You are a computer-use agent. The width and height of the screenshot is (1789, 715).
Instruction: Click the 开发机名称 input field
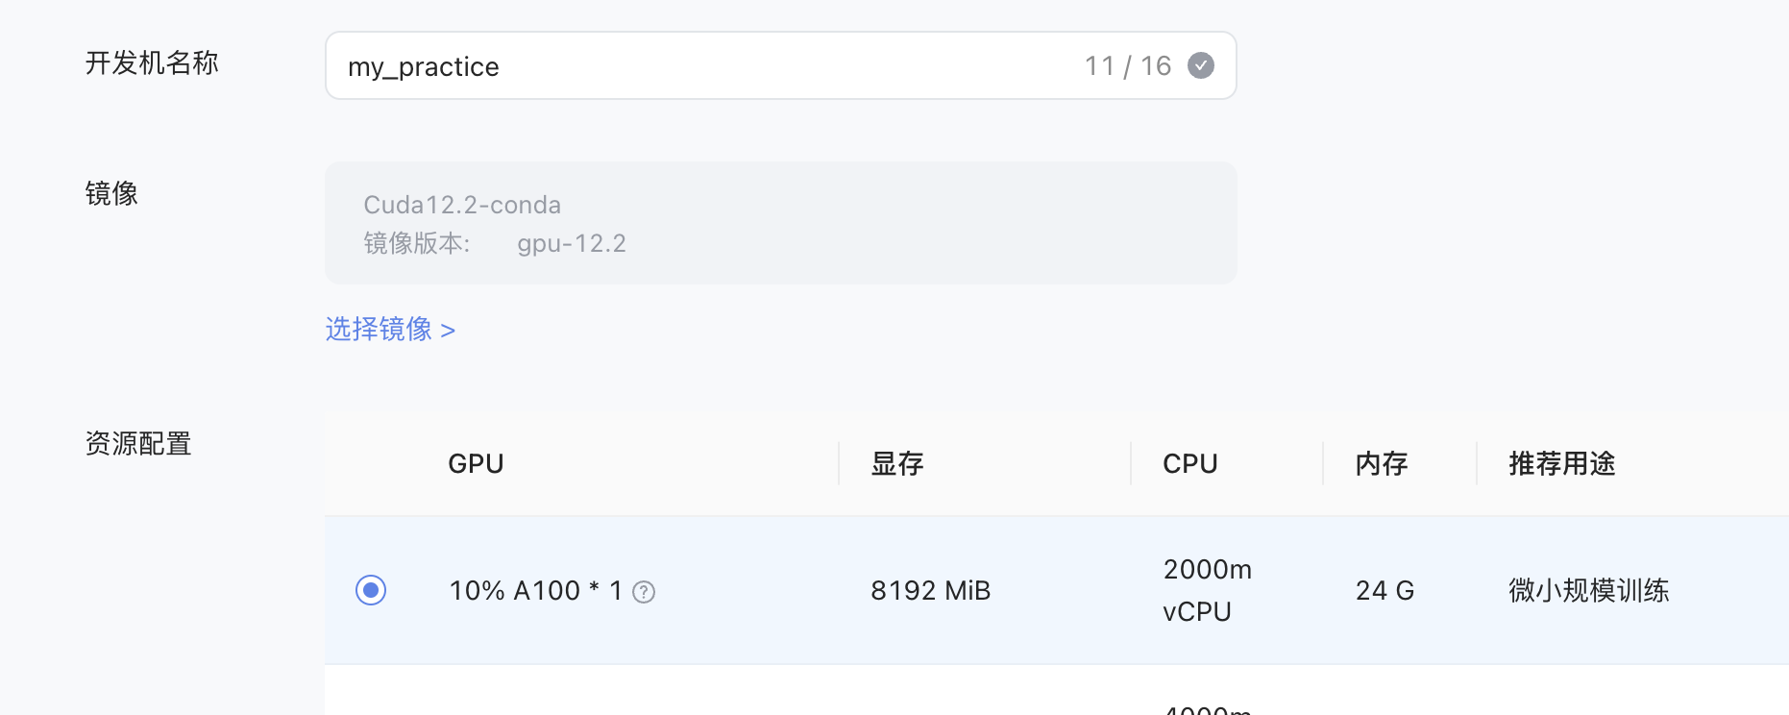(x=780, y=65)
